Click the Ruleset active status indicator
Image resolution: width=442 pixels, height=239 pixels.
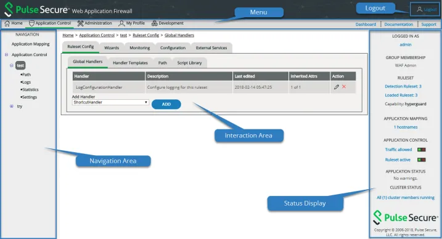coord(422,160)
